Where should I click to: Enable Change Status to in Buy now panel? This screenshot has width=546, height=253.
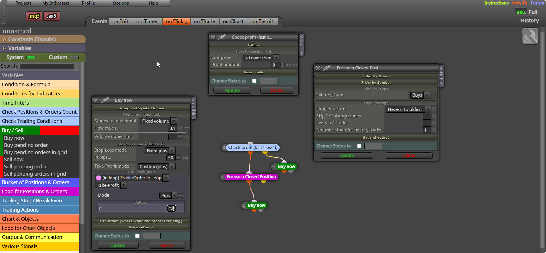point(137,236)
